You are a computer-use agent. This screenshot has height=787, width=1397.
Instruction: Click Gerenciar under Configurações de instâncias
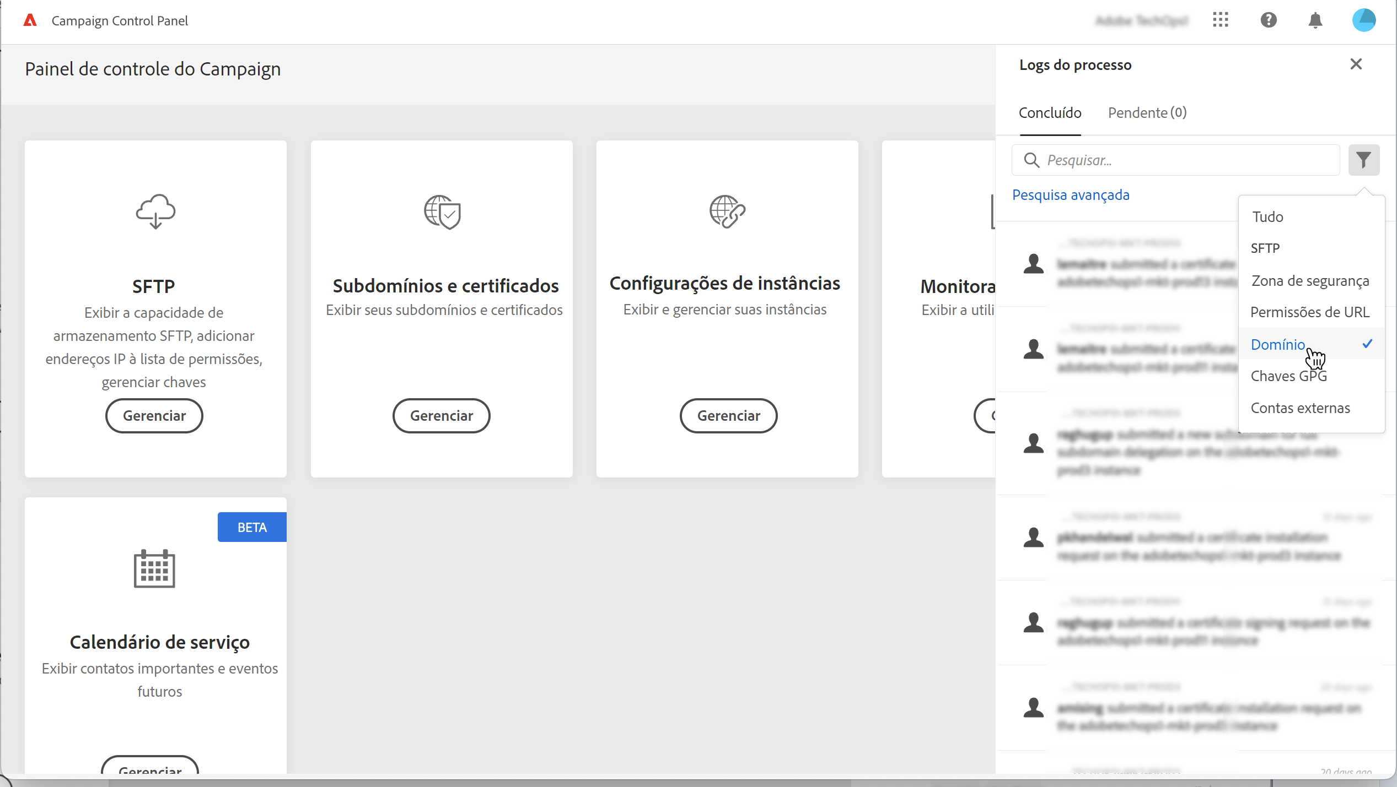728,416
